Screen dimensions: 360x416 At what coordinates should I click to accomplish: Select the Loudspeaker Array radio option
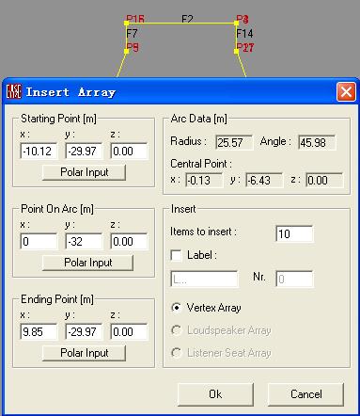tap(177, 330)
